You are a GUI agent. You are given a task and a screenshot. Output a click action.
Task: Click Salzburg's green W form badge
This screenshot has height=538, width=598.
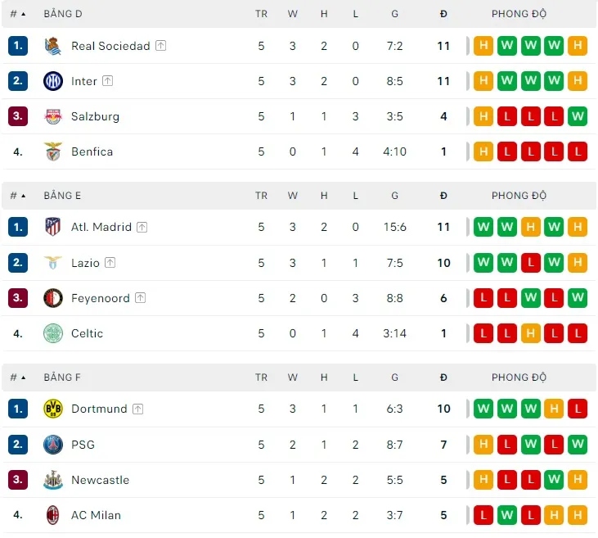pyautogui.click(x=578, y=116)
